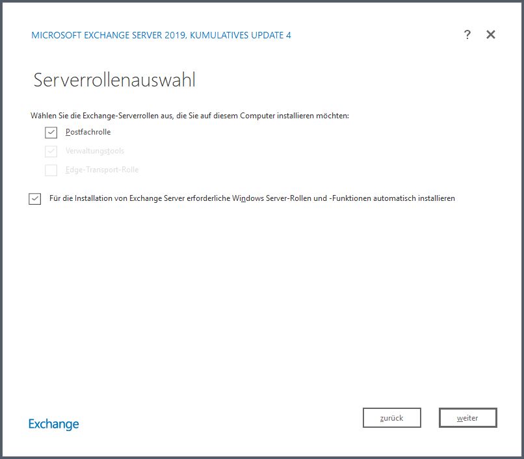Close the Exchange setup wizard
The width and height of the screenshot is (524, 459).
click(491, 34)
